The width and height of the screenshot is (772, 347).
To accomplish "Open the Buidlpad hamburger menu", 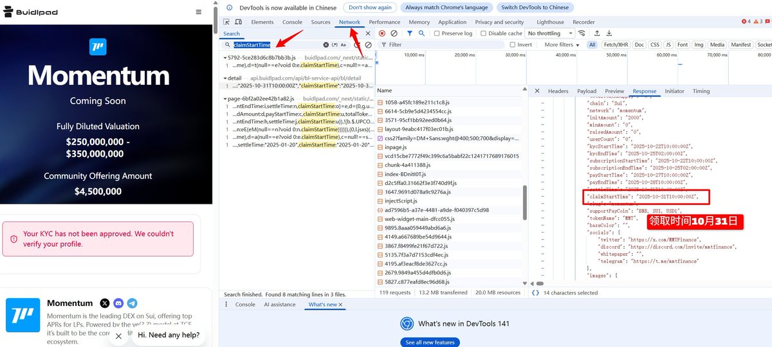I will pyautogui.click(x=199, y=12).
